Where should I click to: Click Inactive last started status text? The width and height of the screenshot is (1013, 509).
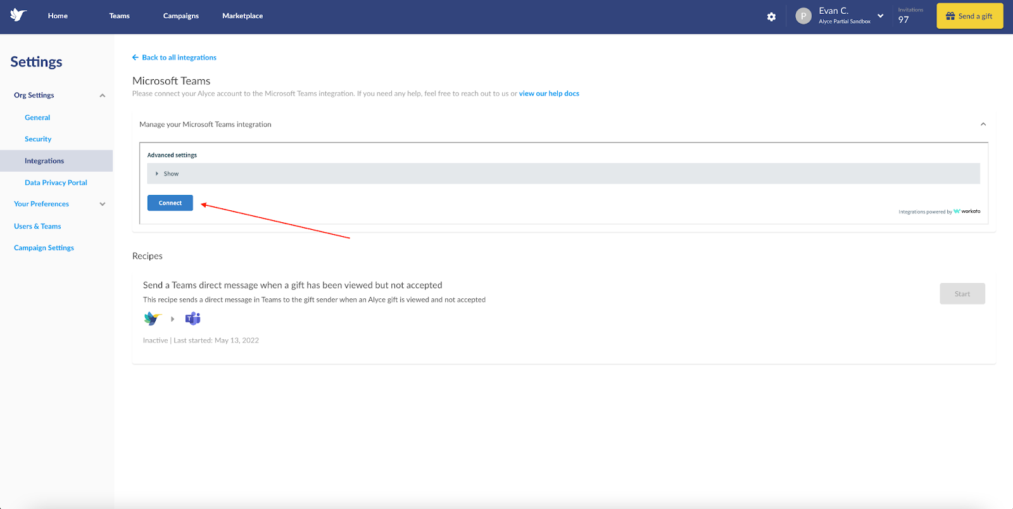click(201, 341)
